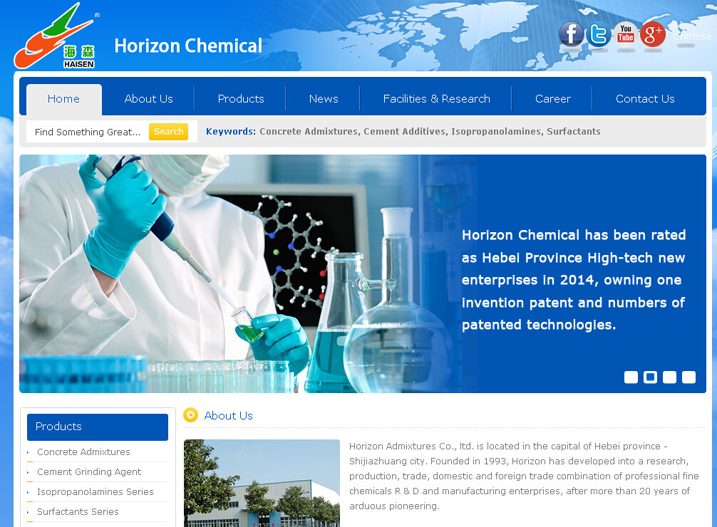
Task: Click the yellow About Us section icon
Action: (x=191, y=415)
